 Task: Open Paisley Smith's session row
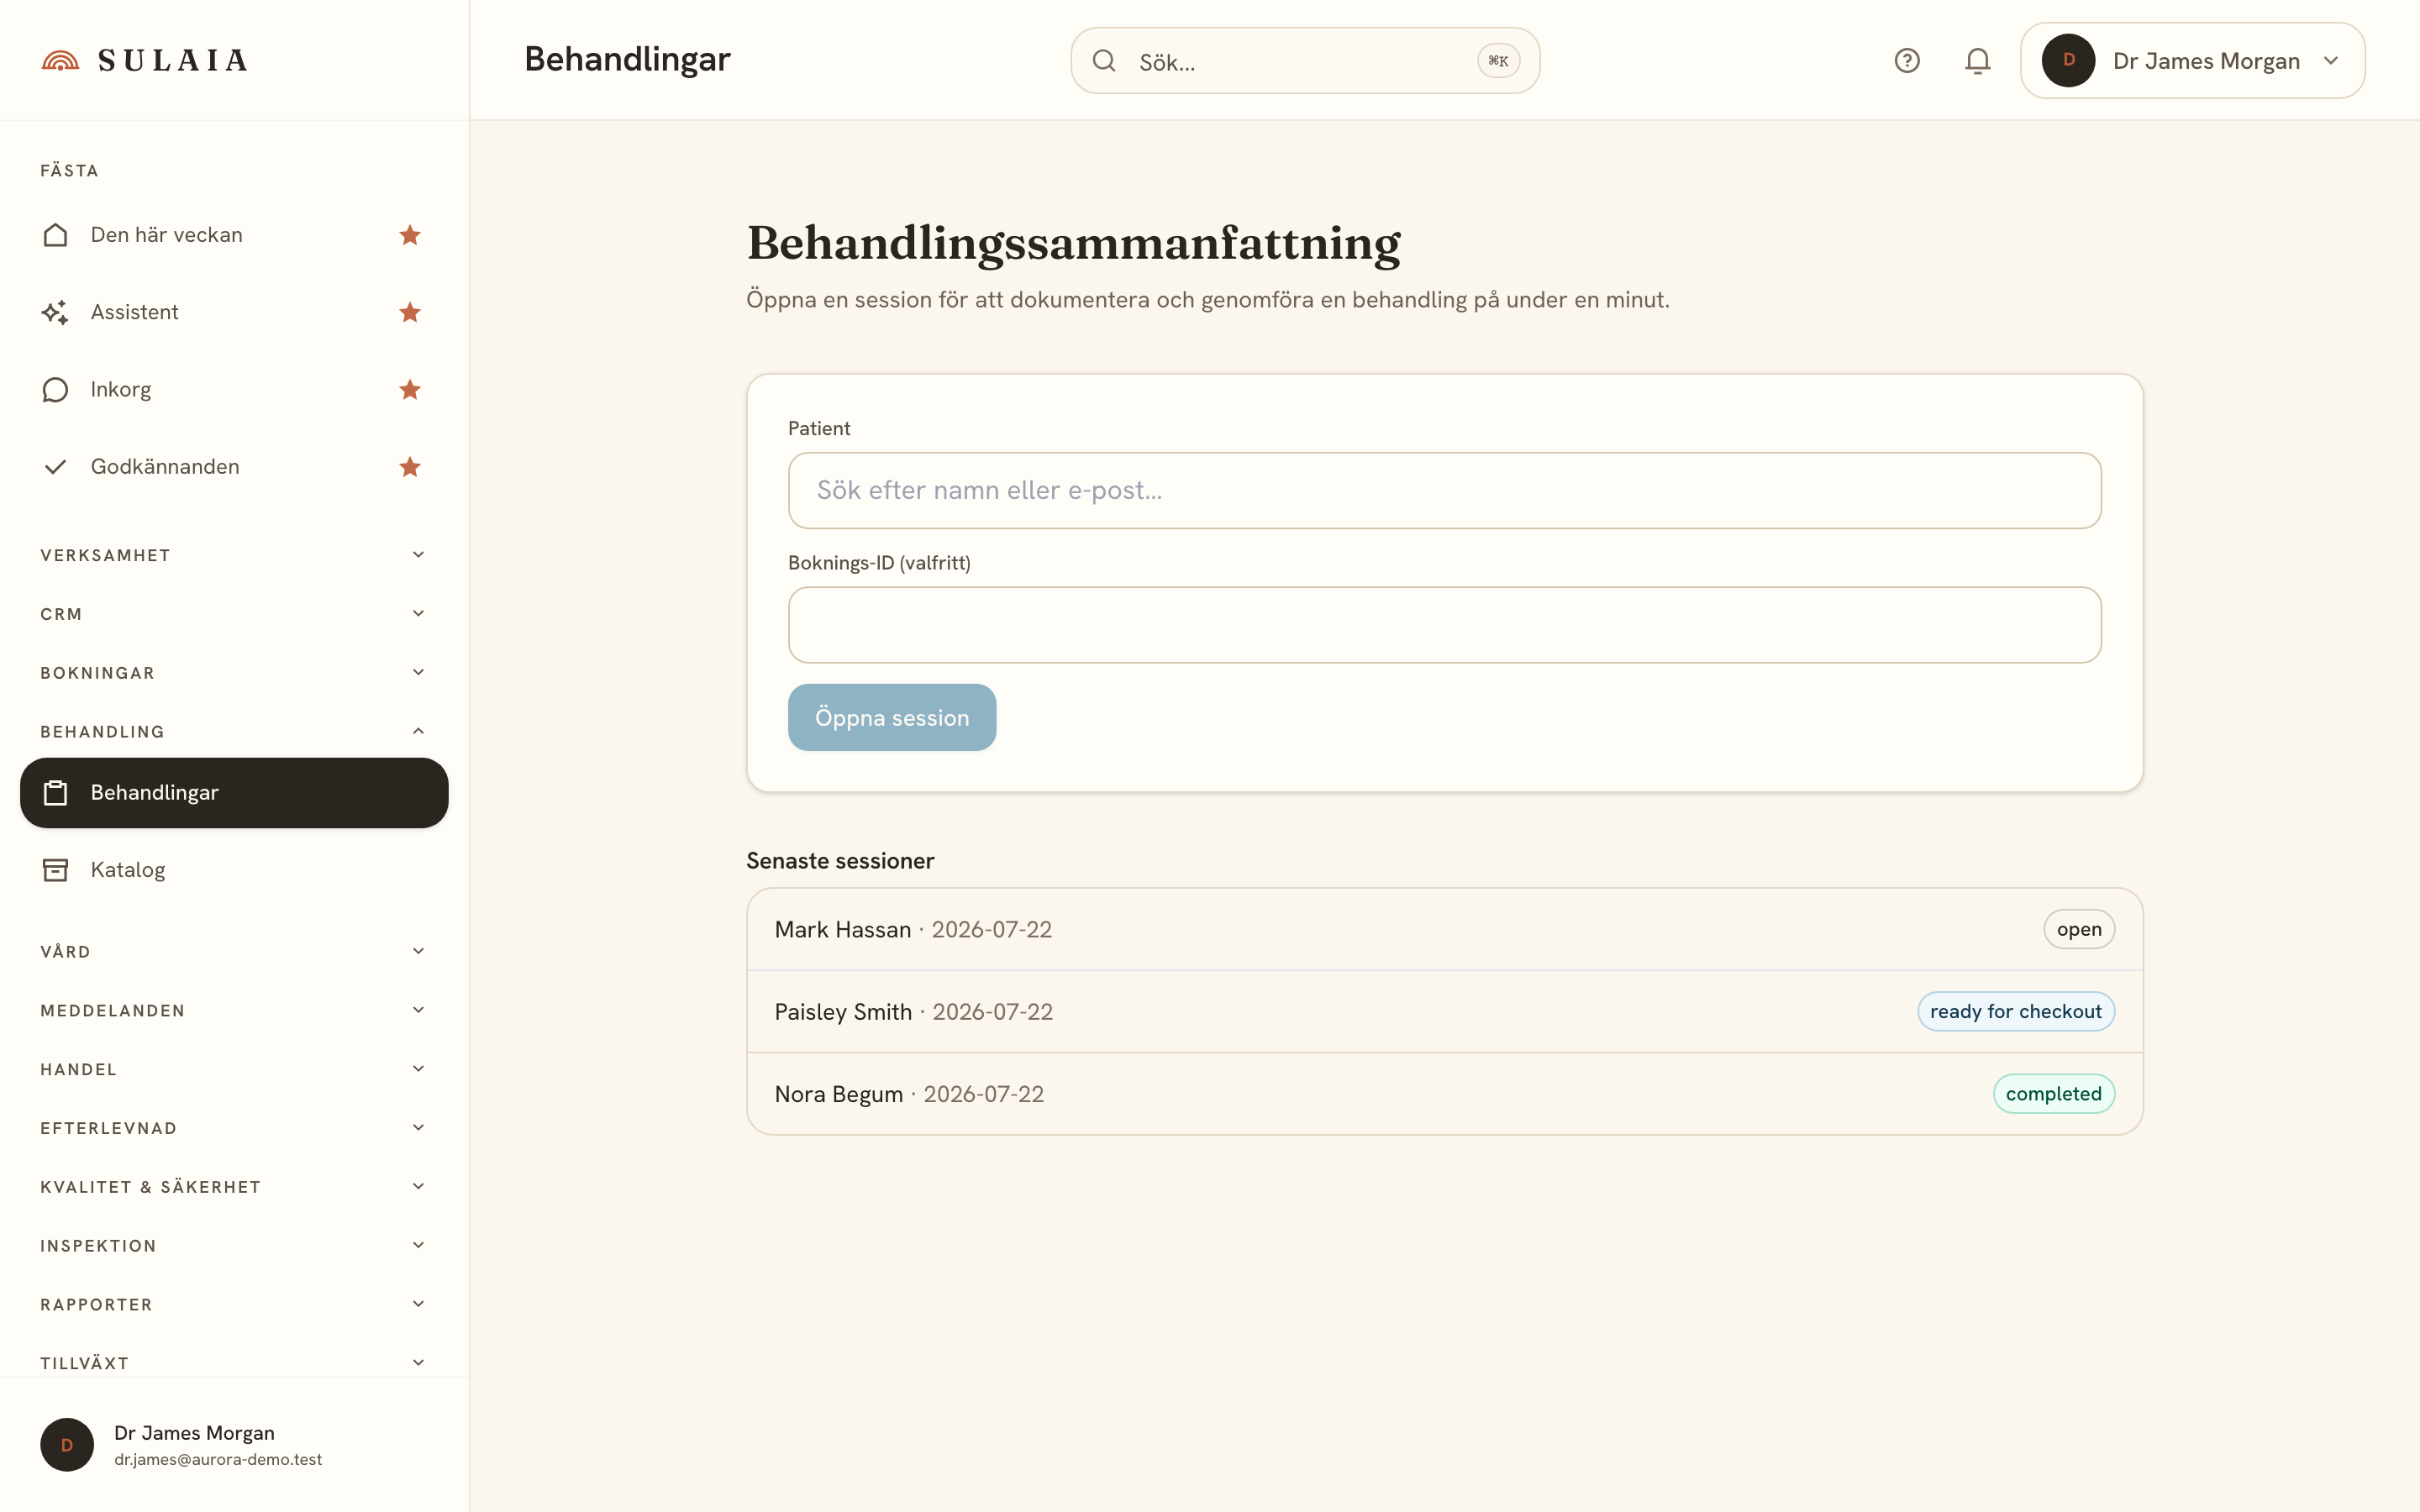[x=1445, y=1011]
